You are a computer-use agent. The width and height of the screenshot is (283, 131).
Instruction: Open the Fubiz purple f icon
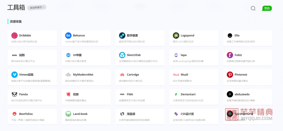230,55
